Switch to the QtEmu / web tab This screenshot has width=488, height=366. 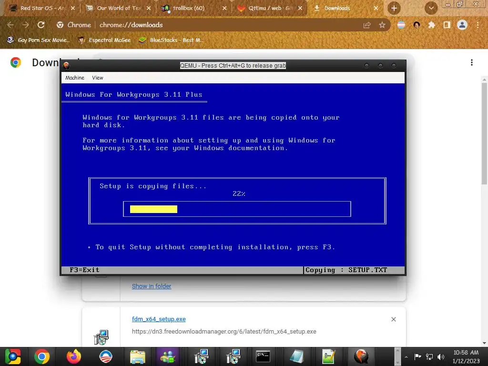pos(270,8)
